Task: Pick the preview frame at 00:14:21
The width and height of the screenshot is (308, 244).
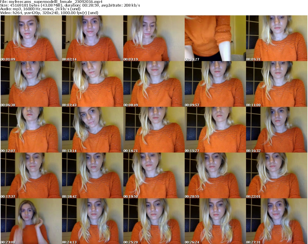Action: pos(154,130)
